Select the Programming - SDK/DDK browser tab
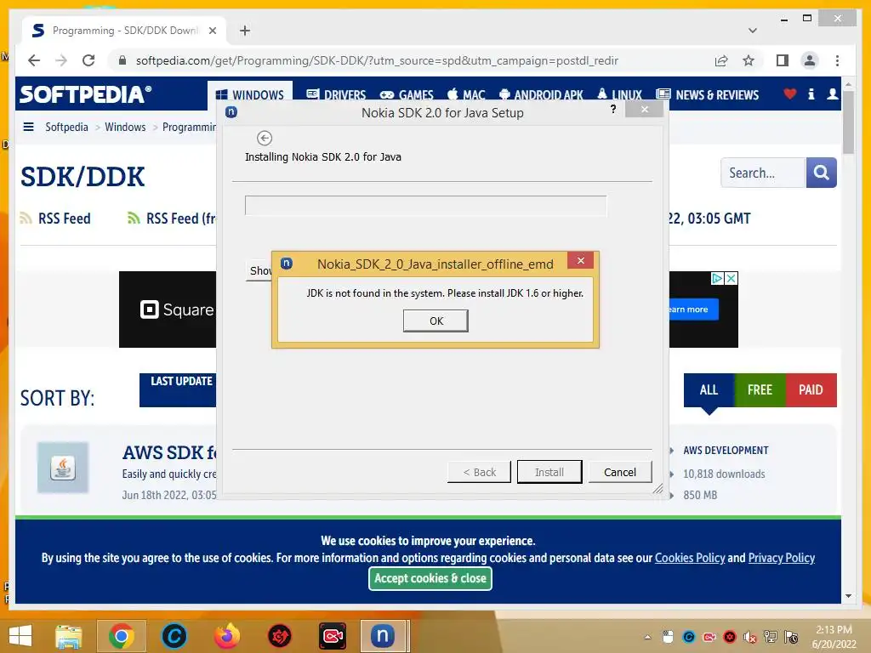The height and width of the screenshot is (653, 871). tap(124, 31)
